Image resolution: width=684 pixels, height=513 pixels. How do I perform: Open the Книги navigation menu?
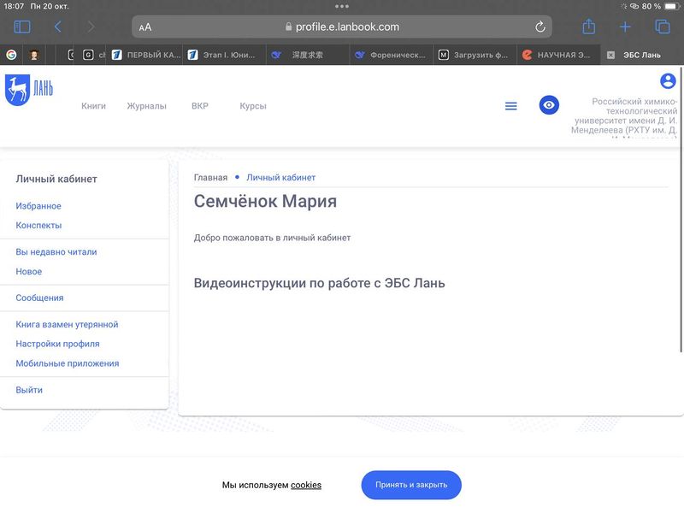[x=93, y=106]
